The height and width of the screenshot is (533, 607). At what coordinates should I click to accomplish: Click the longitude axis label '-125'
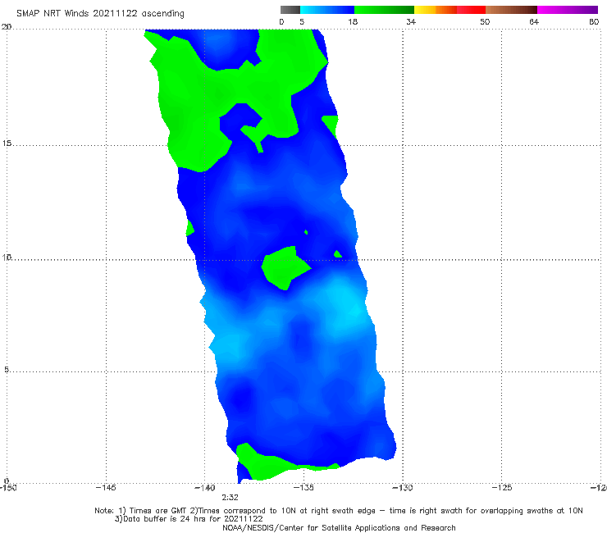click(x=502, y=488)
